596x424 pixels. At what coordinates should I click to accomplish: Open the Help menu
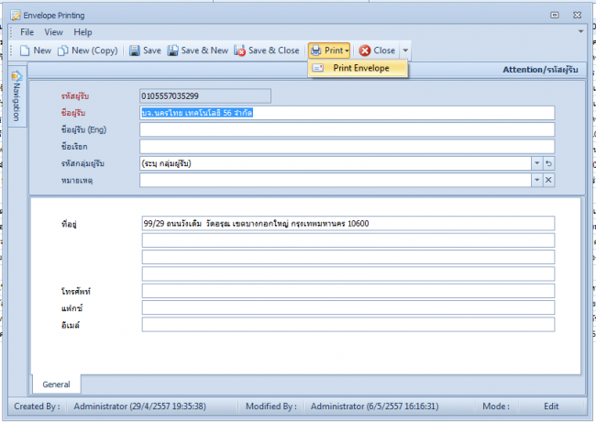click(x=83, y=32)
